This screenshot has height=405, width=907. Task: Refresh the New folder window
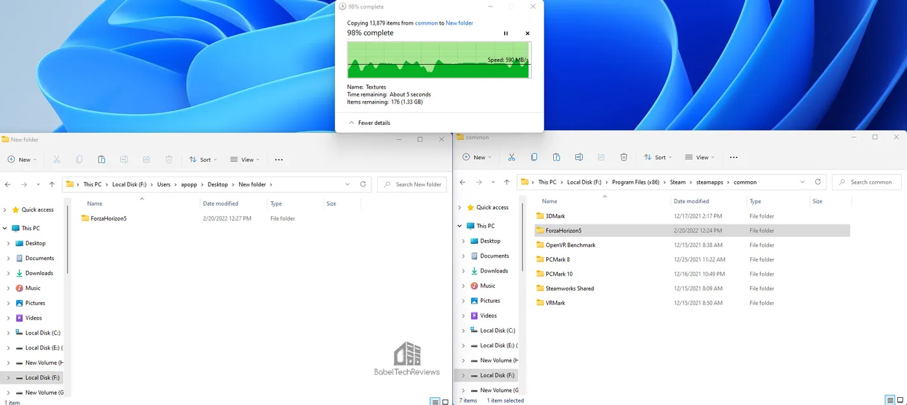(363, 184)
